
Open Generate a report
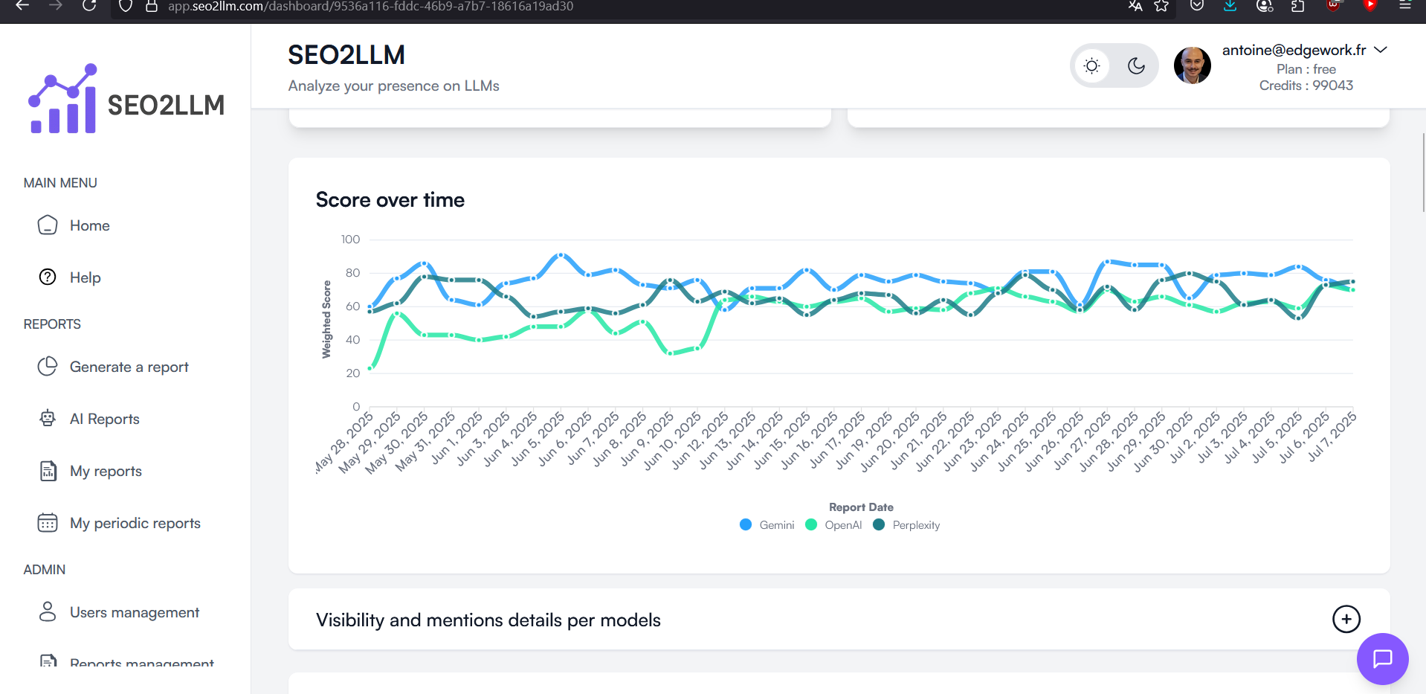pyautogui.click(x=129, y=367)
